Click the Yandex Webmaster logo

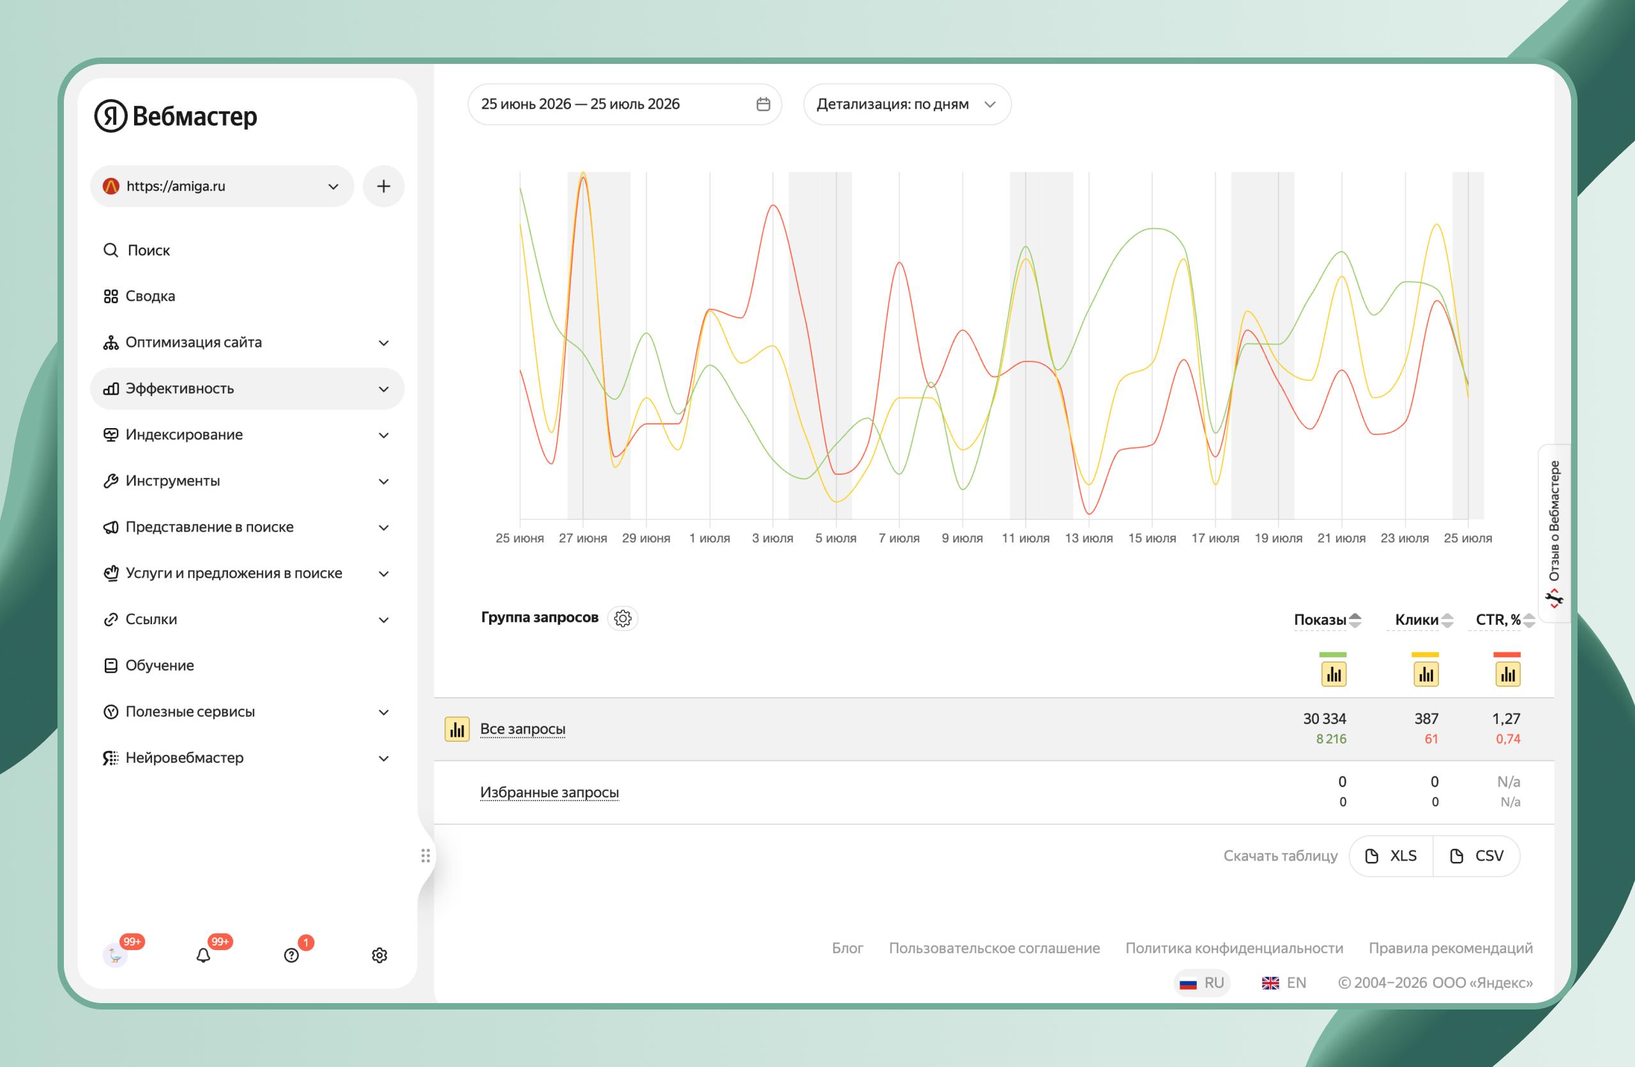(176, 116)
